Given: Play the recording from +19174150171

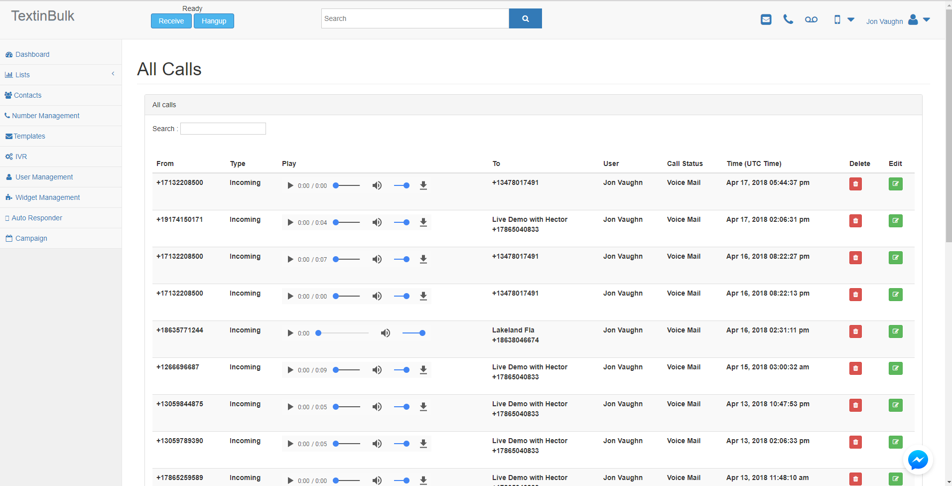Looking at the screenshot, I should tap(290, 222).
